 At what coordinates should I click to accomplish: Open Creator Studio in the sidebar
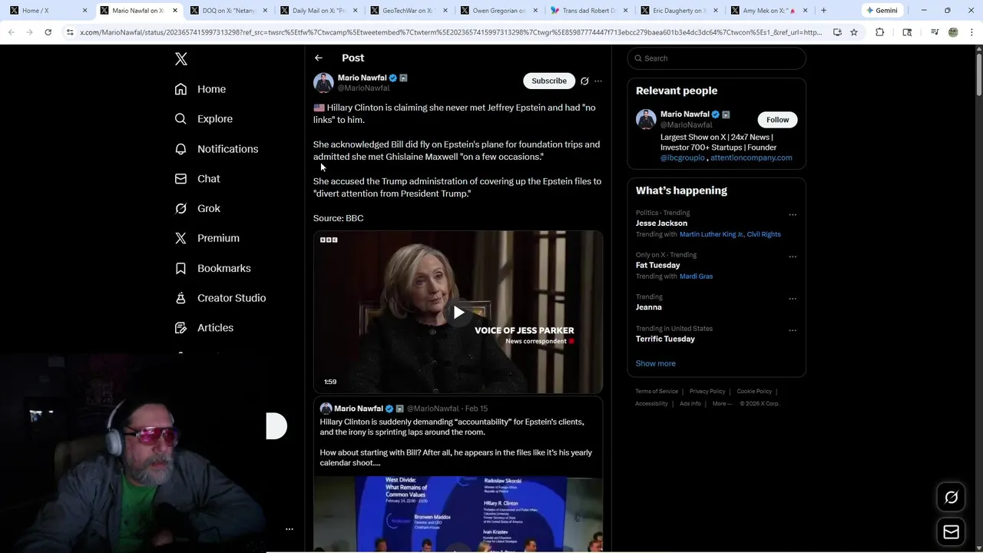220,298
